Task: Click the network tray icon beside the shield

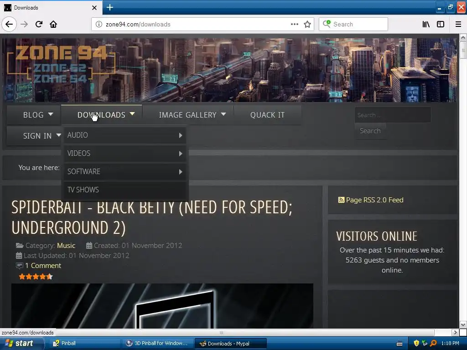Action: tap(425, 343)
